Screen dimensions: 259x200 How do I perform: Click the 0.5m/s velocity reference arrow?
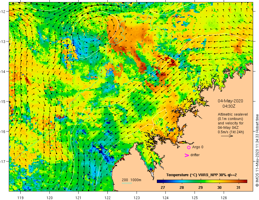click(x=227, y=136)
